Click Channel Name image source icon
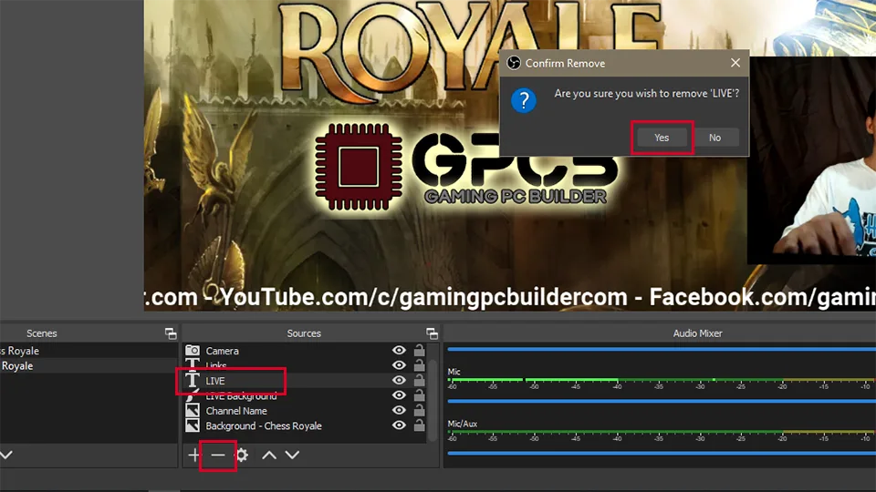The image size is (876, 492). [193, 411]
